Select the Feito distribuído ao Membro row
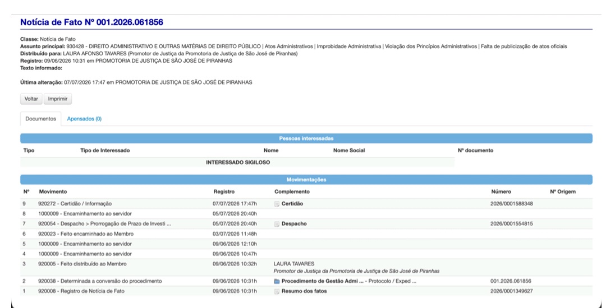The image size is (606, 308). (x=306, y=268)
